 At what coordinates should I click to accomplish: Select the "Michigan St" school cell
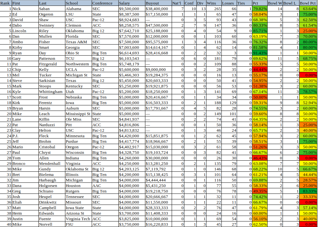coord(78,75)
